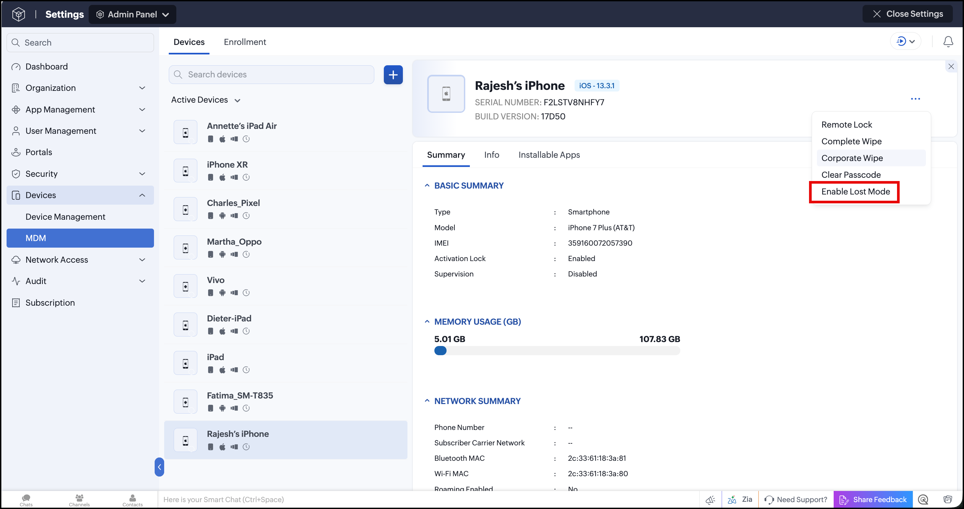Click the announcements megaphone icon in bottom bar
The width and height of the screenshot is (964, 509).
point(710,500)
